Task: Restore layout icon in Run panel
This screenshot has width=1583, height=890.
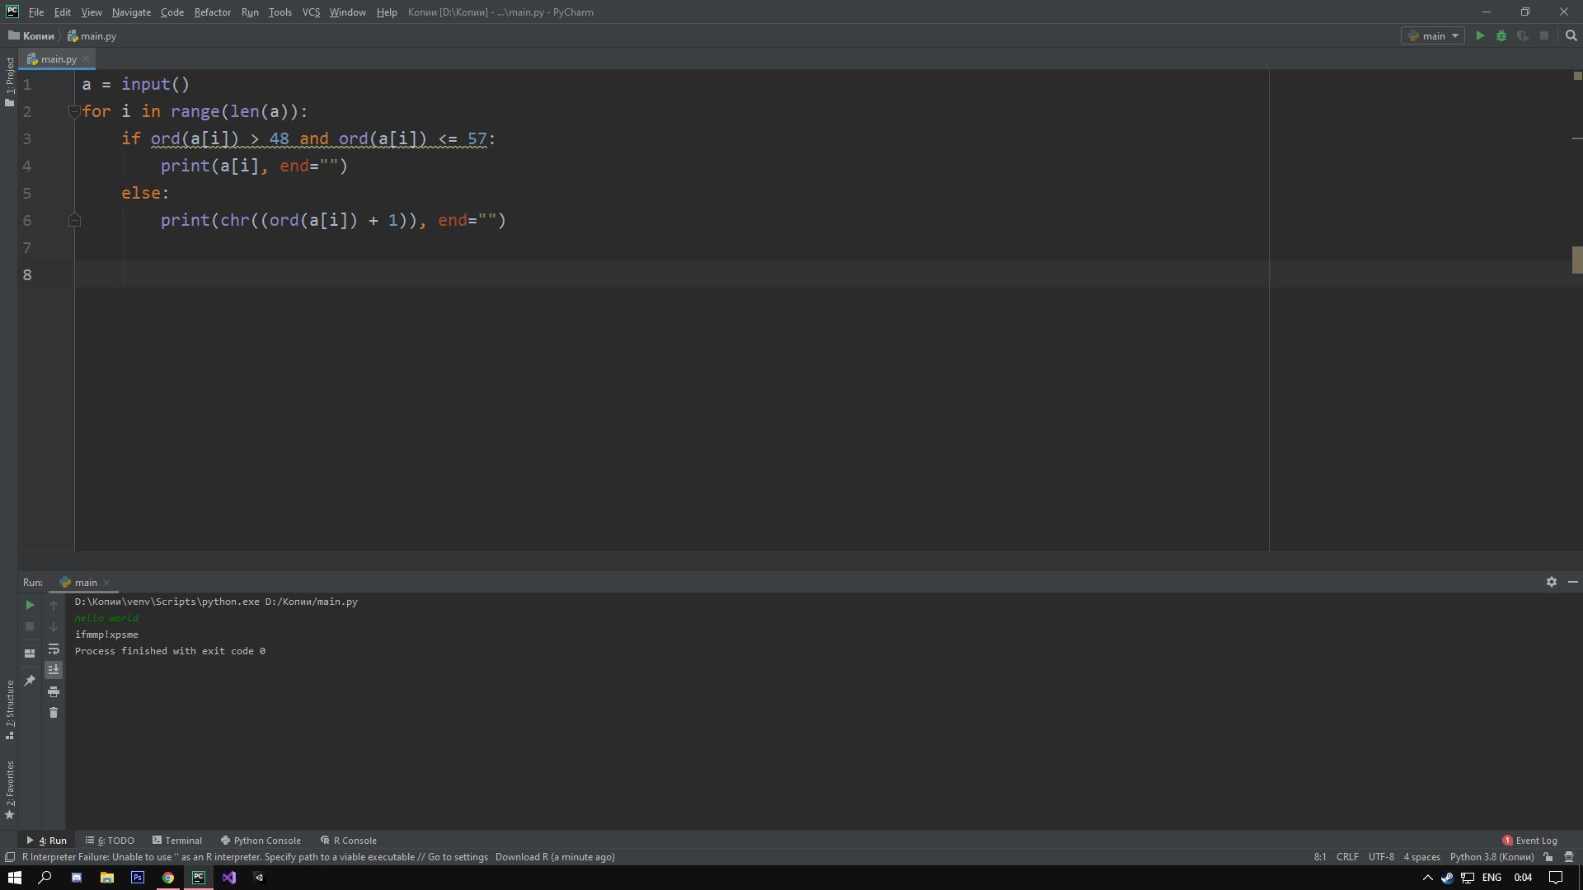Action: [x=30, y=653]
